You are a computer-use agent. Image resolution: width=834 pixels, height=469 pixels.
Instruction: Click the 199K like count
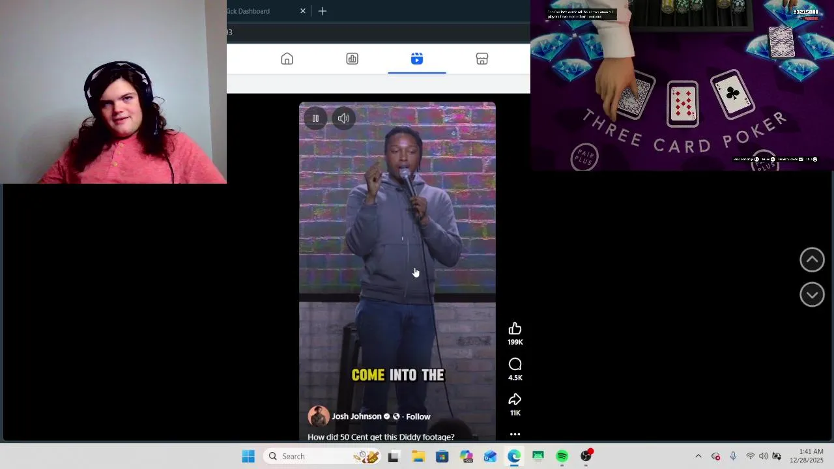pos(515,342)
